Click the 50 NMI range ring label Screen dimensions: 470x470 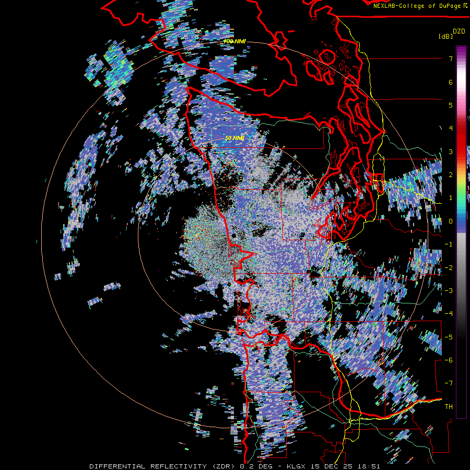pos(234,138)
